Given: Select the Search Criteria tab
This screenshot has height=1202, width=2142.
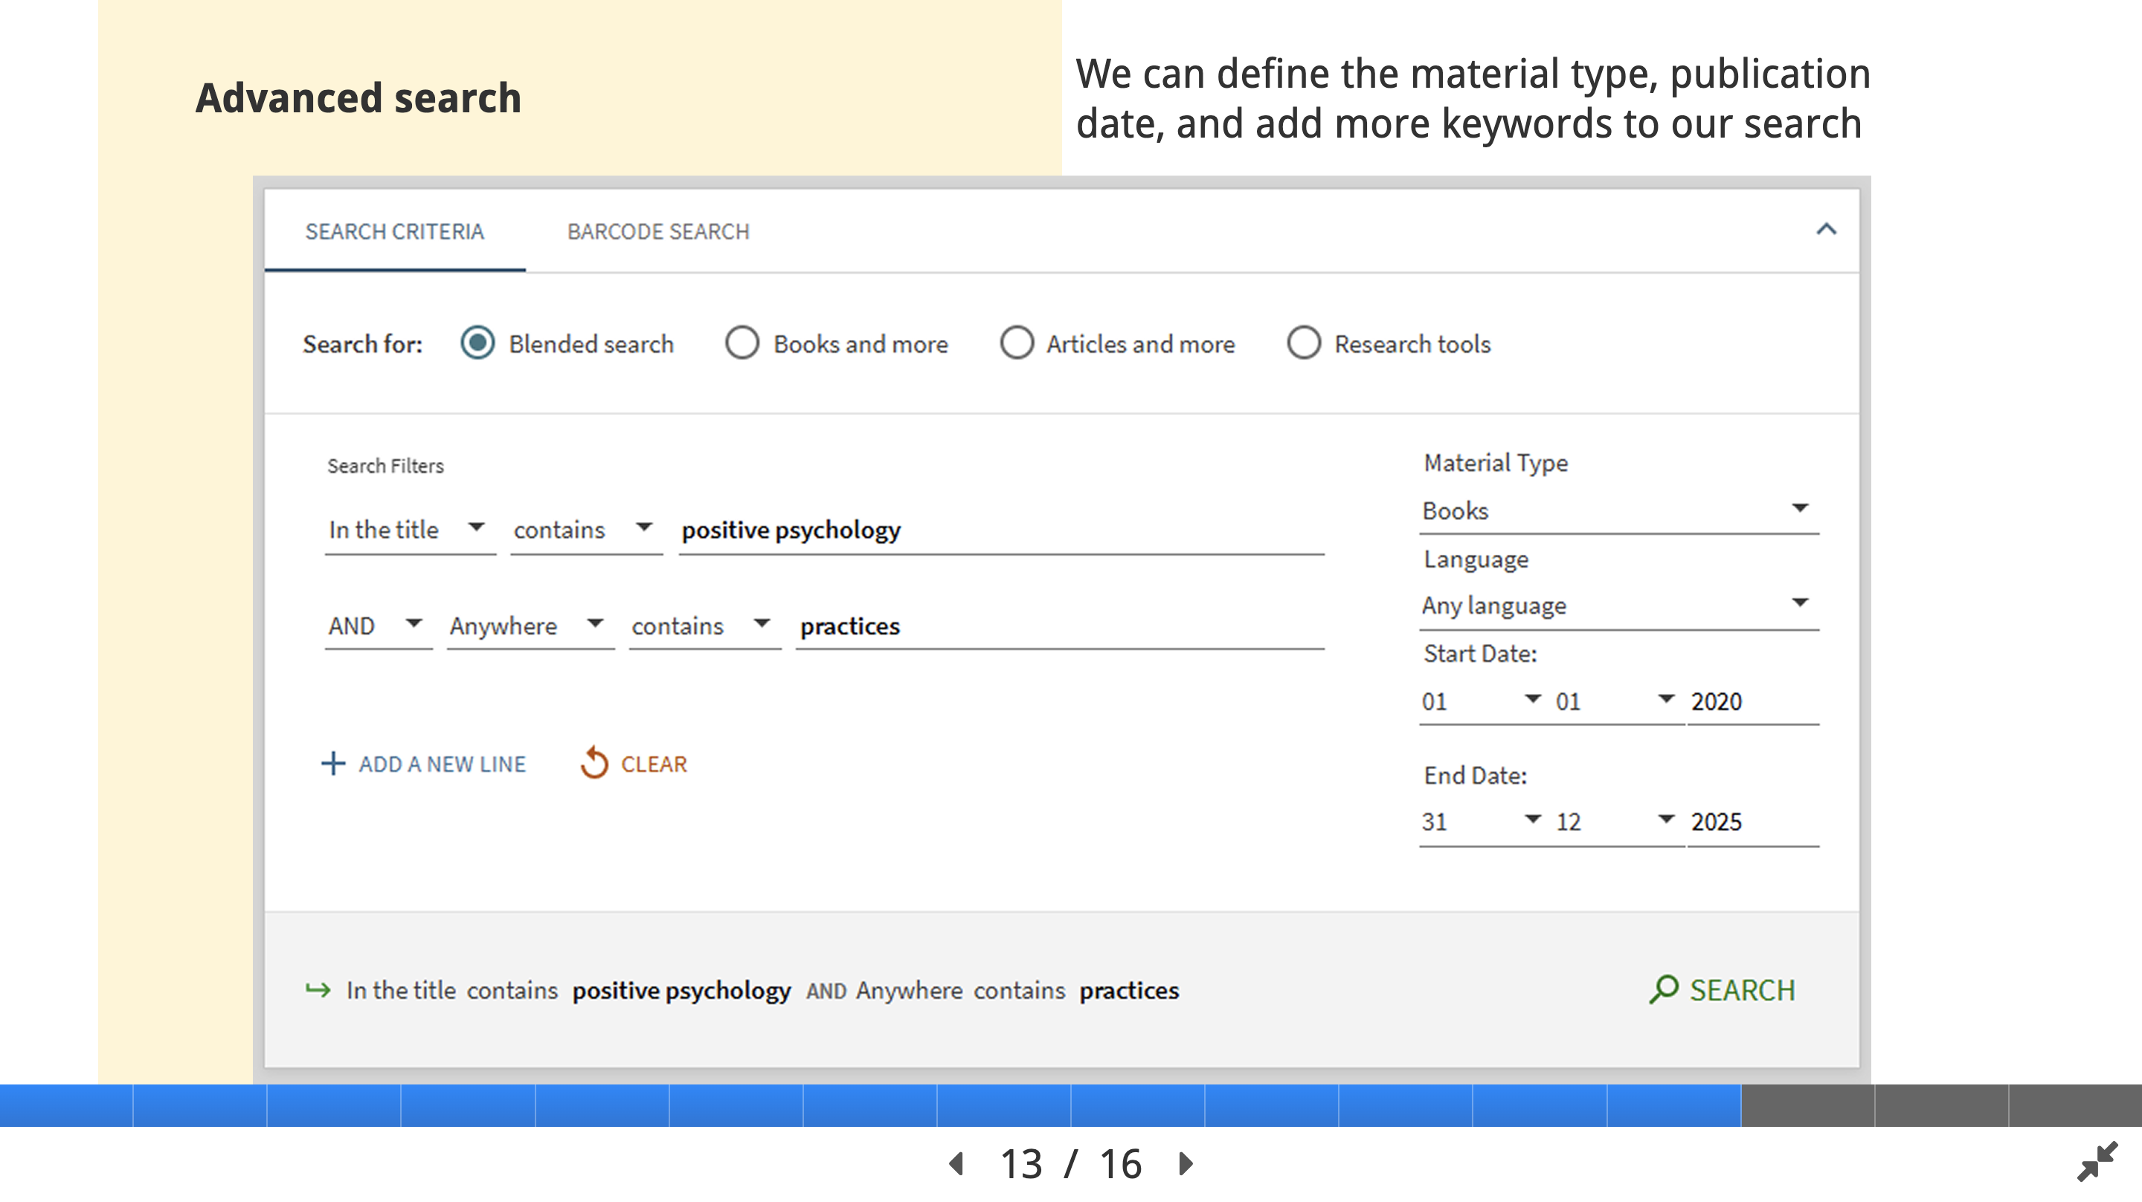Looking at the screenshot, I should coord(394,231).
